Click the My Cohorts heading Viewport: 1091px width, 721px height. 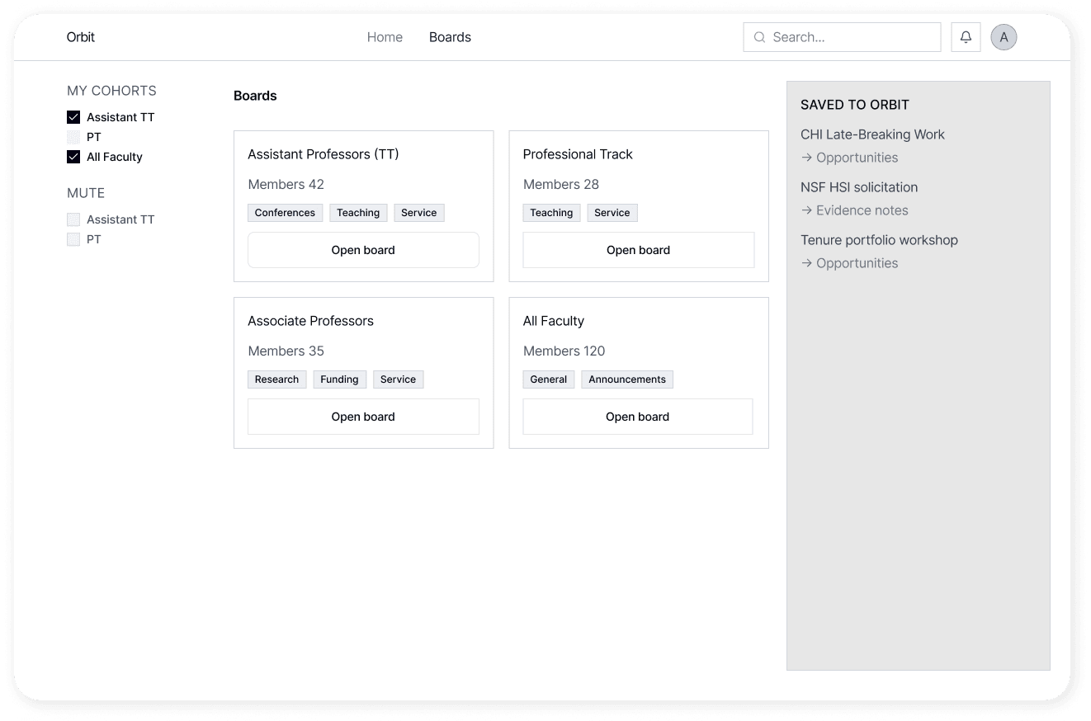coord(111,91)
